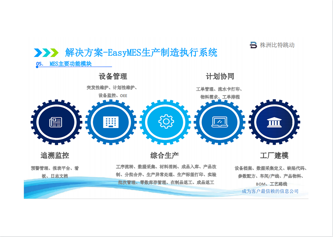Click the 株洲比特跳动 company logo icon
The image size is (333, 237).
tap(253, 46)
